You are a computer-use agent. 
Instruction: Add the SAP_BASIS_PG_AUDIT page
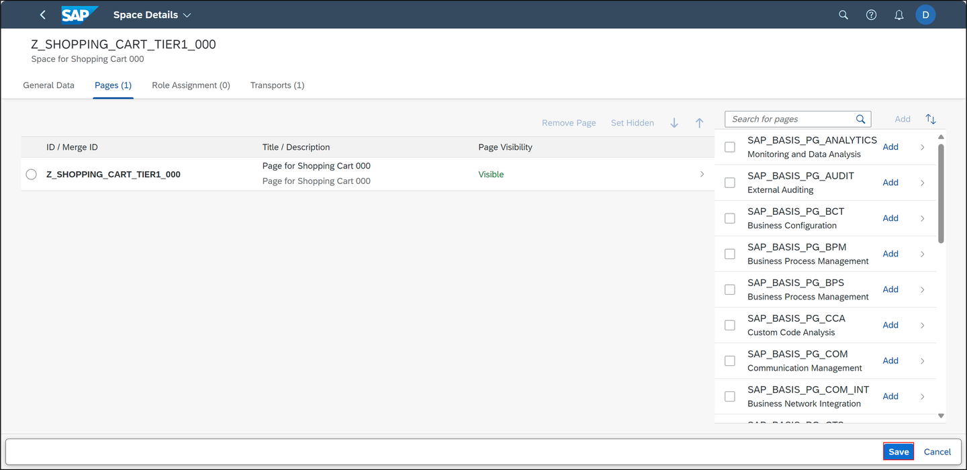[890, 183]
